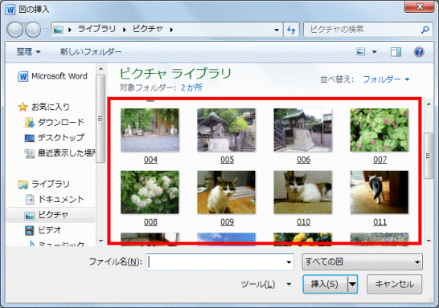Click 新しいフォルダー button
The height and width of the screenshot is (308, 439).
click(x=91, y=51)
